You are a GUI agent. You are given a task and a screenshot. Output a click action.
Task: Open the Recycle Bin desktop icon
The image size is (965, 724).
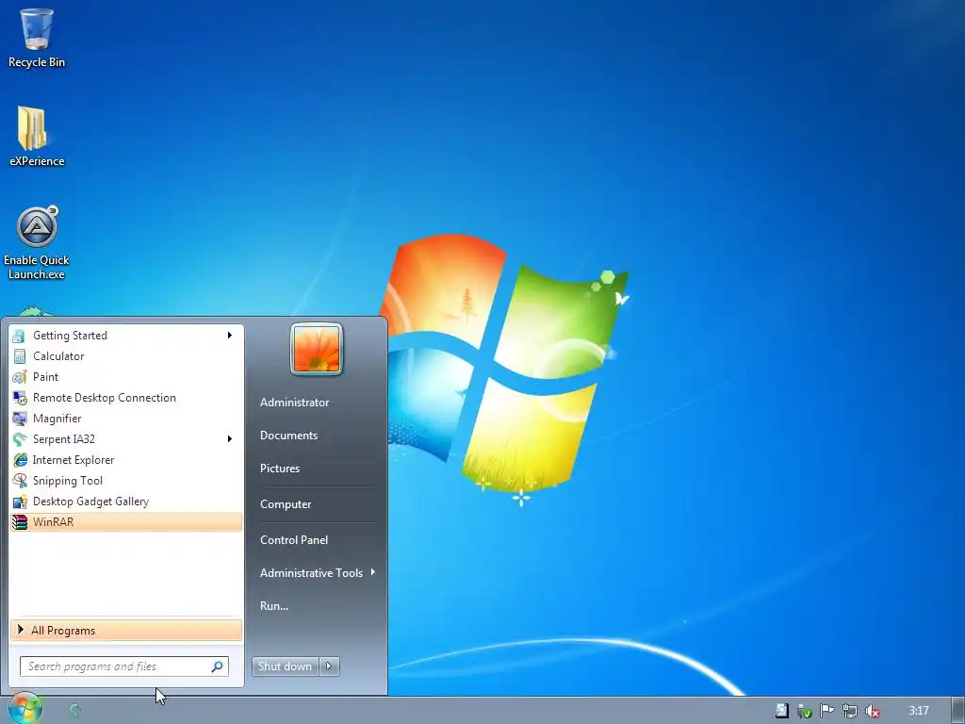[x=37, y=29]
